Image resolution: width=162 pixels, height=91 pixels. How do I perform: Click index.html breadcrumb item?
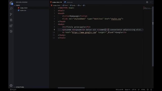pos(57,5)
